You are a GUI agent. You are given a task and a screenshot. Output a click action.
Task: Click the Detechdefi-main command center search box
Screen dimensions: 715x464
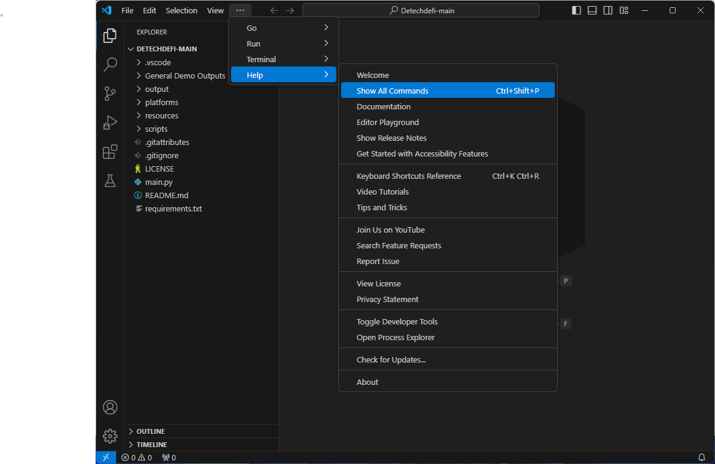pos(420,10)
